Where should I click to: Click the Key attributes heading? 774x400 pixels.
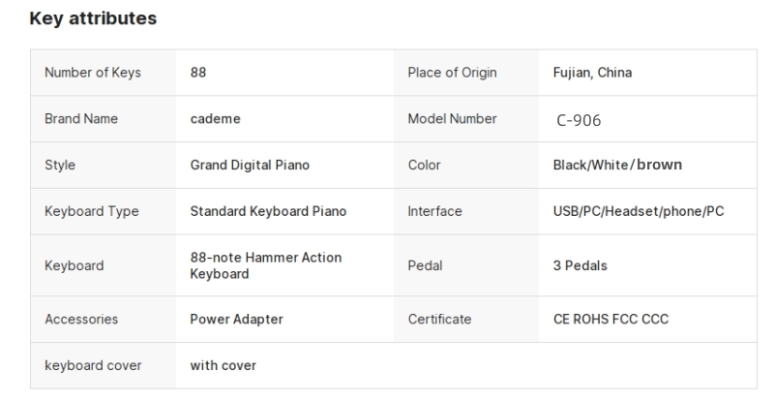[x=93, y=18]
